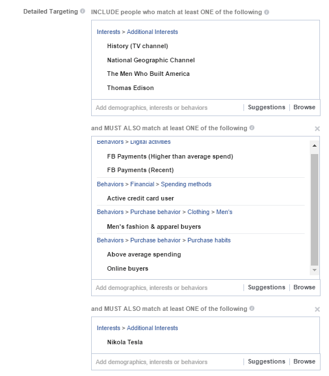The image size is (329, 376).
Task: Select Active credit card user entry
Action: tap(140, 198)
